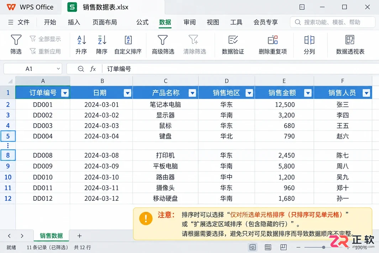Click zoom out minus button
This screenshot has width=379, height=253.
(298, 247)
